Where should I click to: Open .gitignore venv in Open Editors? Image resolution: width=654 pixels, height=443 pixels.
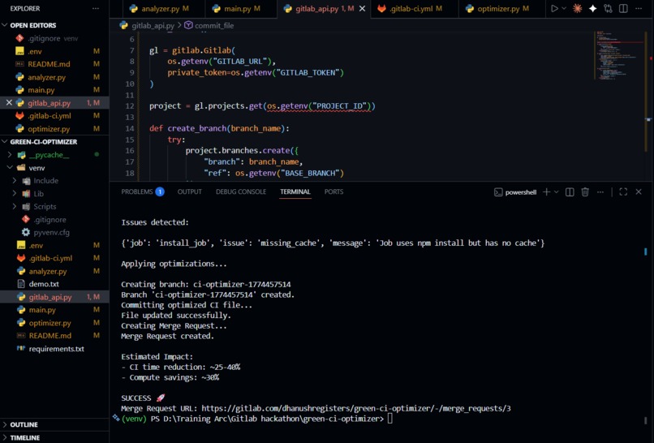(x=53, y=38)
